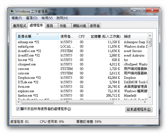Select the cfosspeed.exe process

point(82,64)
